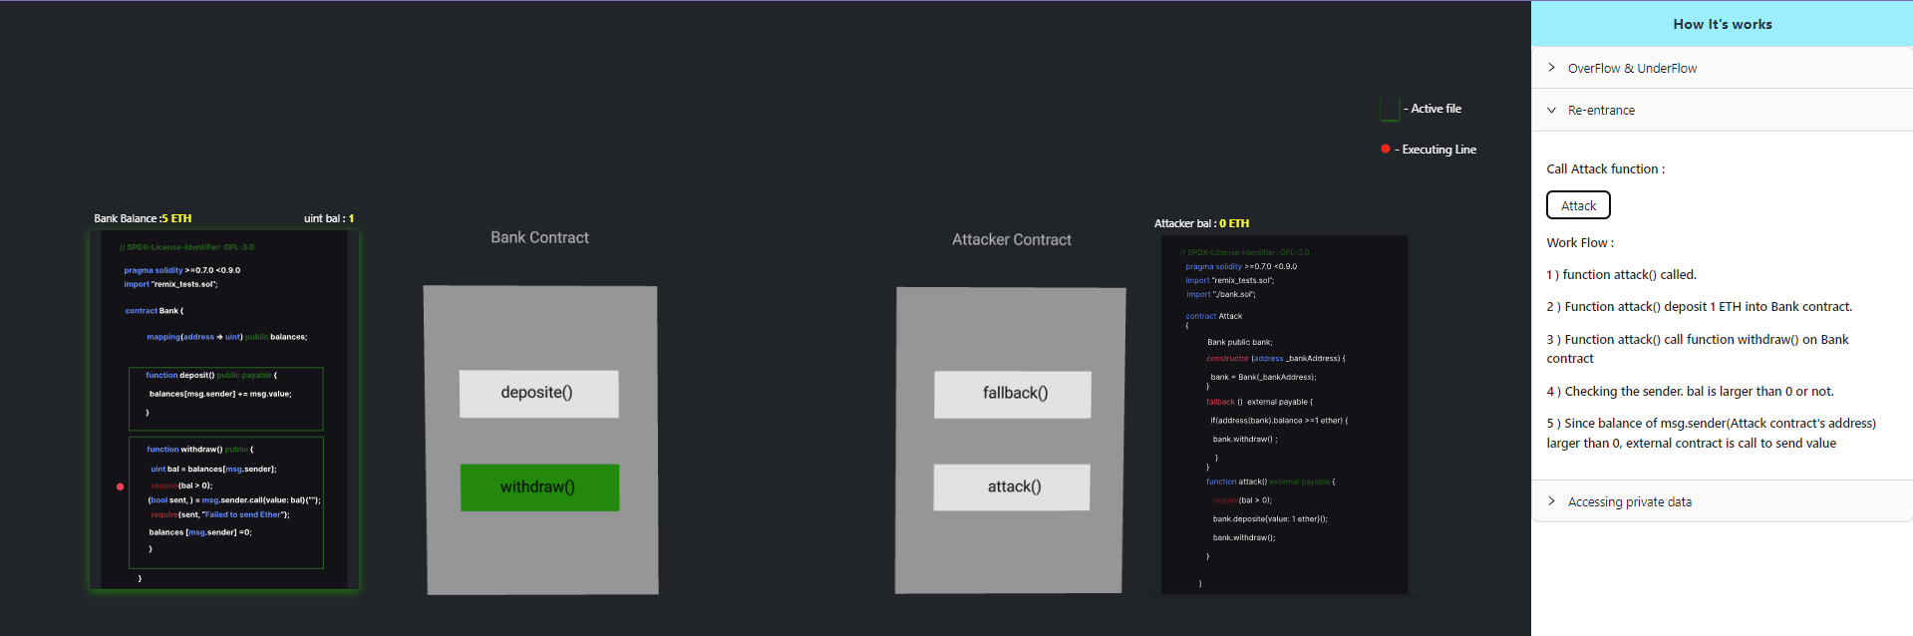Click the fallback() function box

pos(1012,394)
